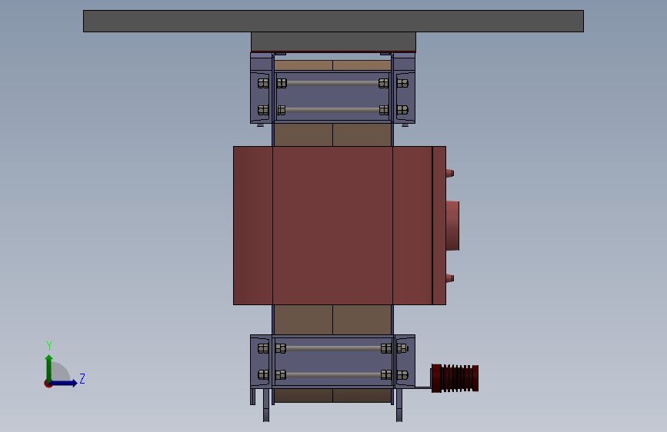
Task: Select the gray block beneath the top plate
Action: tap(333, 42)
